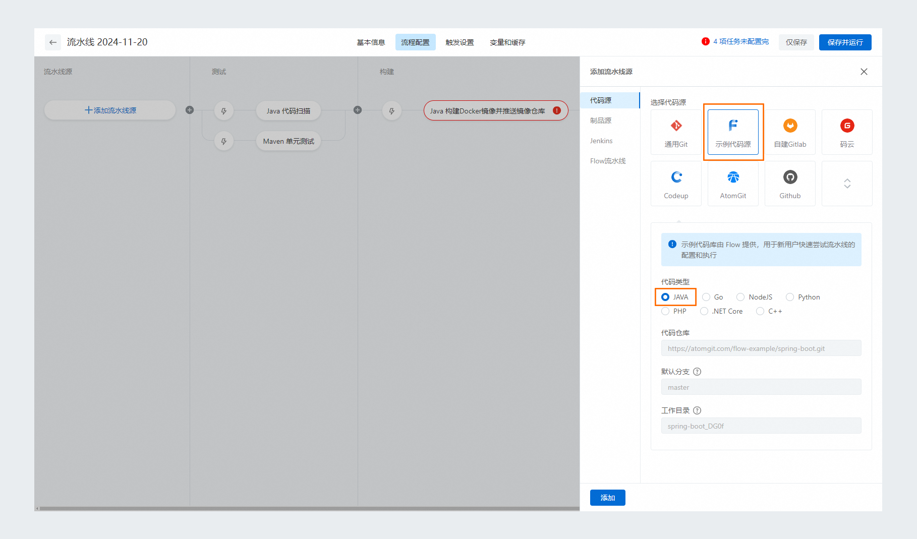Click the help icon next to 默认分支
This screenshot has height=539, width=917.
(x=697, y=372)
